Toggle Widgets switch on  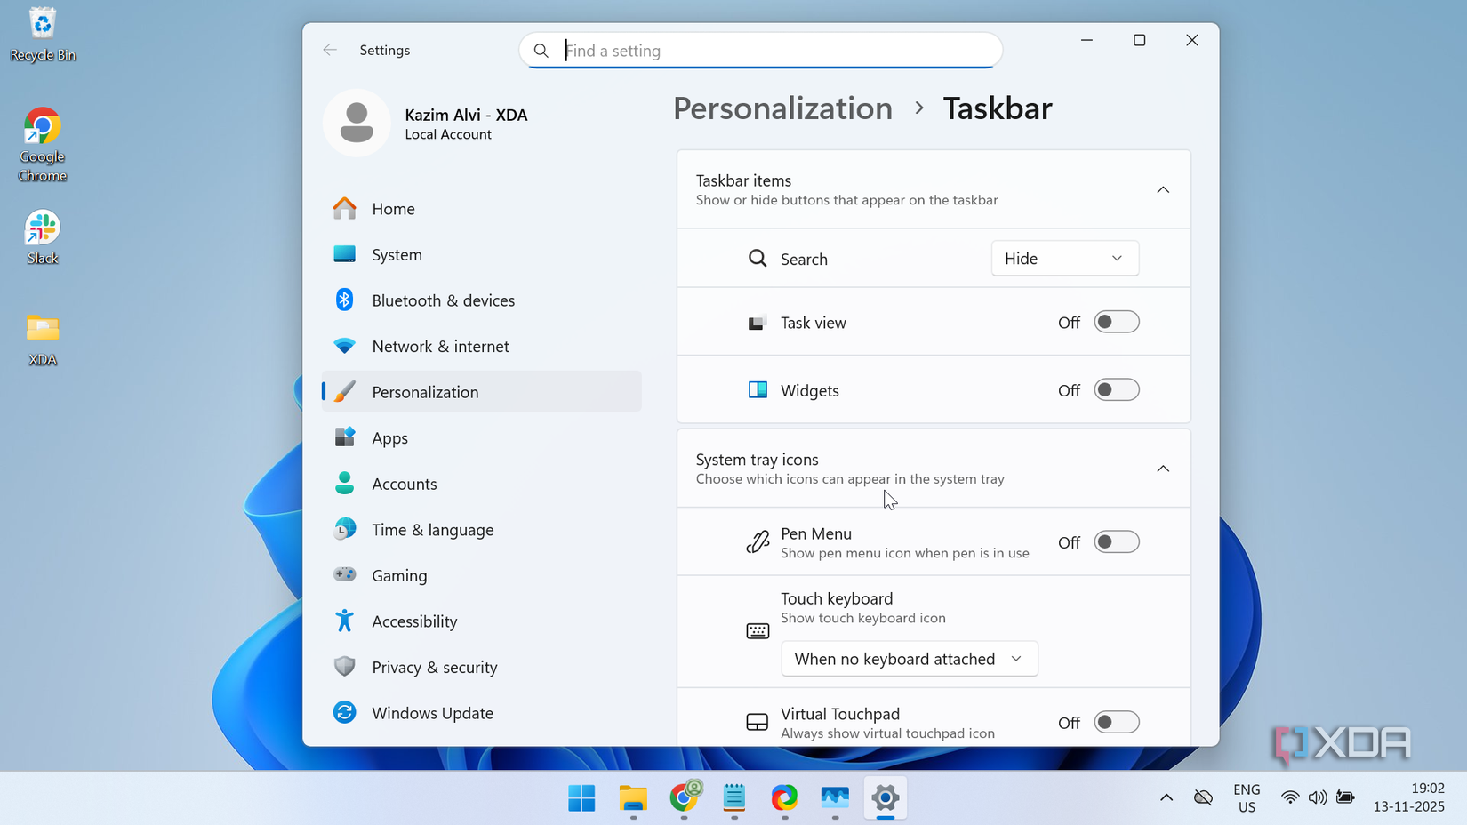[x=1117, y=390]
